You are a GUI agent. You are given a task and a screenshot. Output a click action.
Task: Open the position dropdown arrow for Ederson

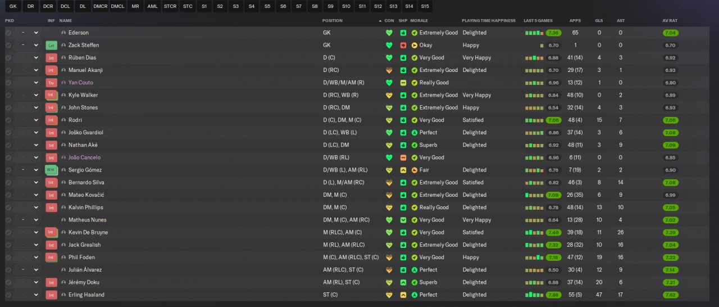(36, 33)
